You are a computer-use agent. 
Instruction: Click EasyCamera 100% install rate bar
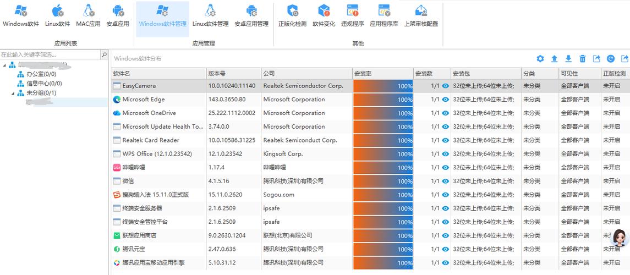click(x=383, y=86)
